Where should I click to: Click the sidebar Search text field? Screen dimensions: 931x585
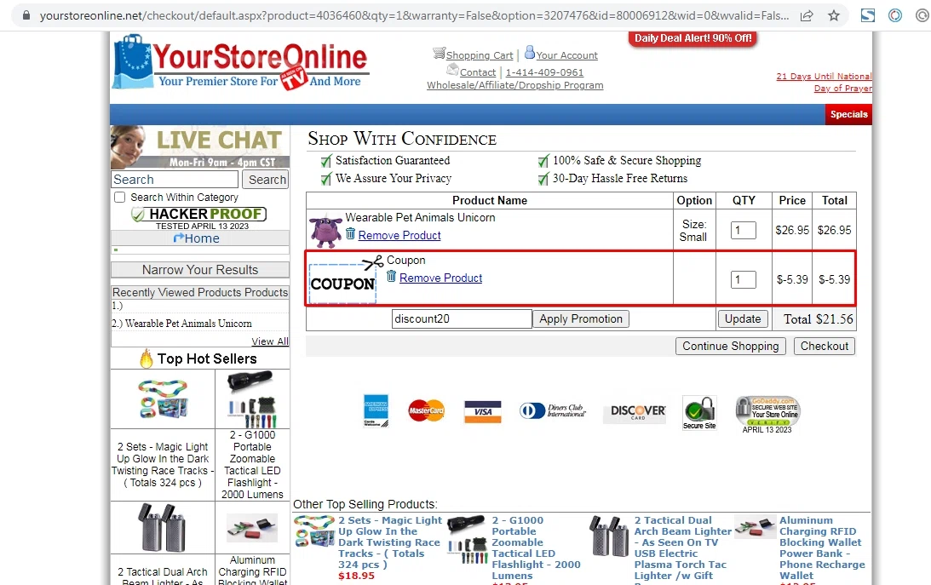175,179
